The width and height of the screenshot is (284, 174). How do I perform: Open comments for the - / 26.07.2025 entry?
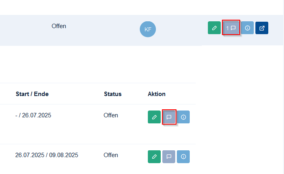[169, 117]
